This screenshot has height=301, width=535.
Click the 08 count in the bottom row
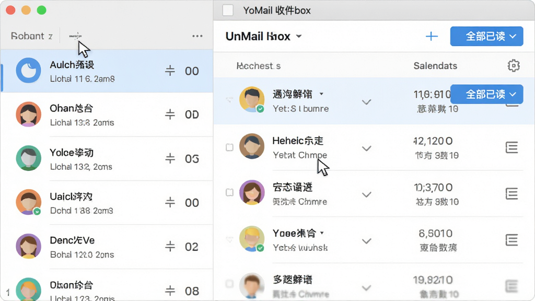192,291
